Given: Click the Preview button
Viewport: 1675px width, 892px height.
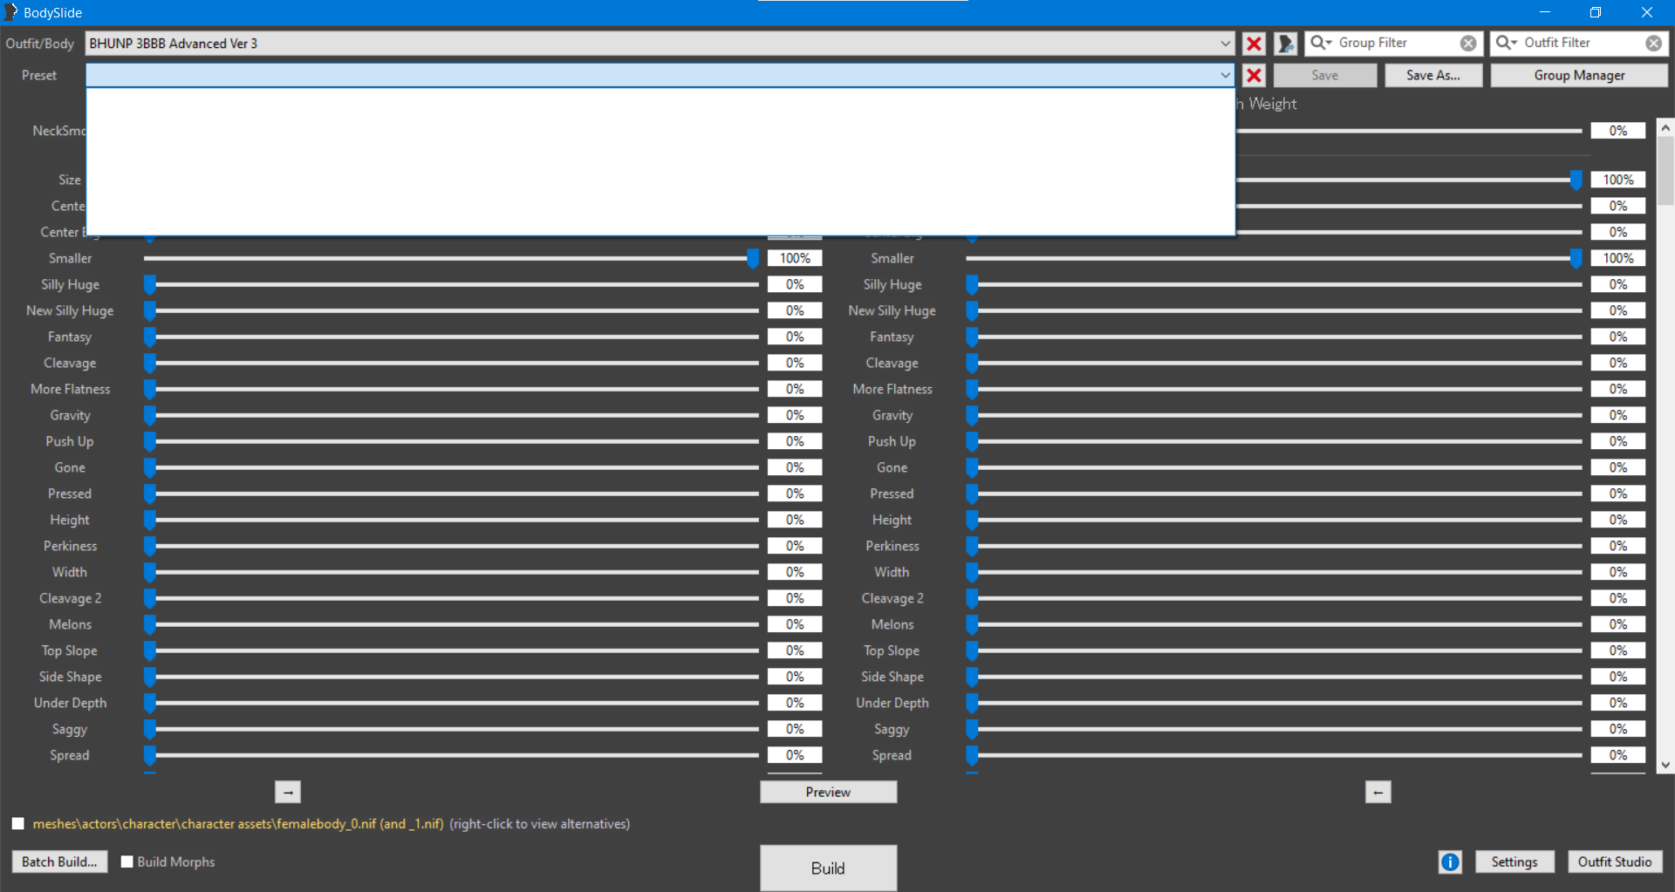Looking at the screenshot, I should coord(828,792).
